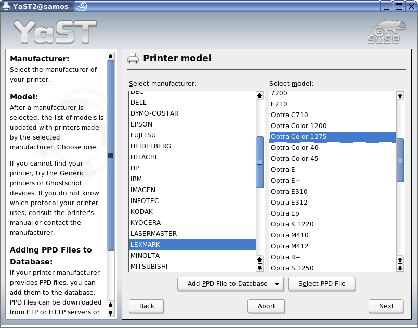Click the YaST printer icon in title bar
This screenshot has width=418, height=328.
(6, 6)
